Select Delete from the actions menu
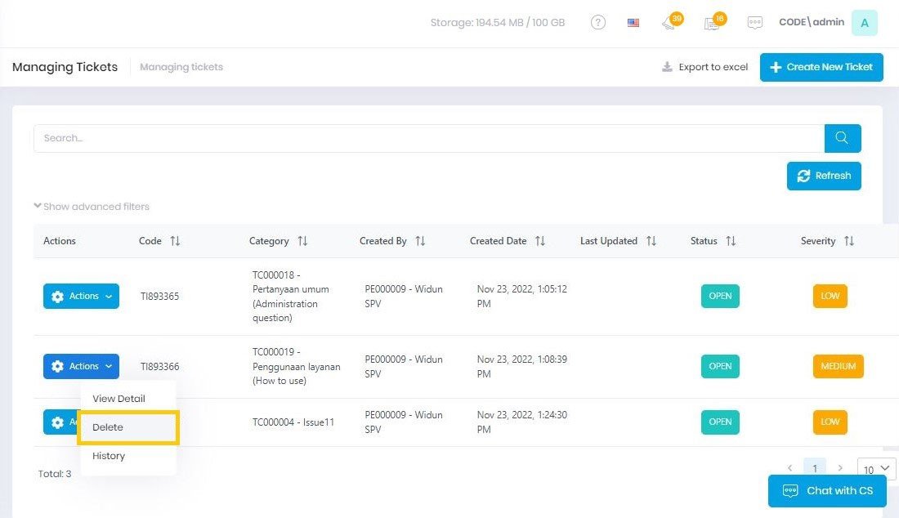The width and height of the screenshot is (899, 518). [x=108, y=427]
